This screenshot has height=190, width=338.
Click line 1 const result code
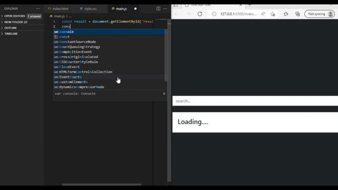(108, 22)
